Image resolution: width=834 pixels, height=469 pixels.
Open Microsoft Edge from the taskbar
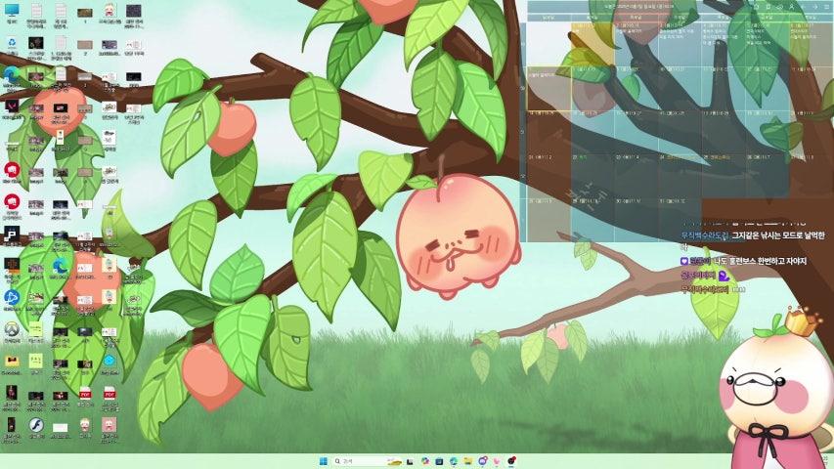click(x=454, y=461)
